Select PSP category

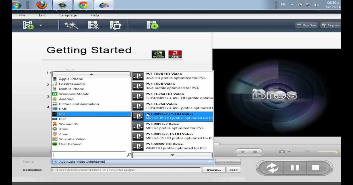[91, 119]
